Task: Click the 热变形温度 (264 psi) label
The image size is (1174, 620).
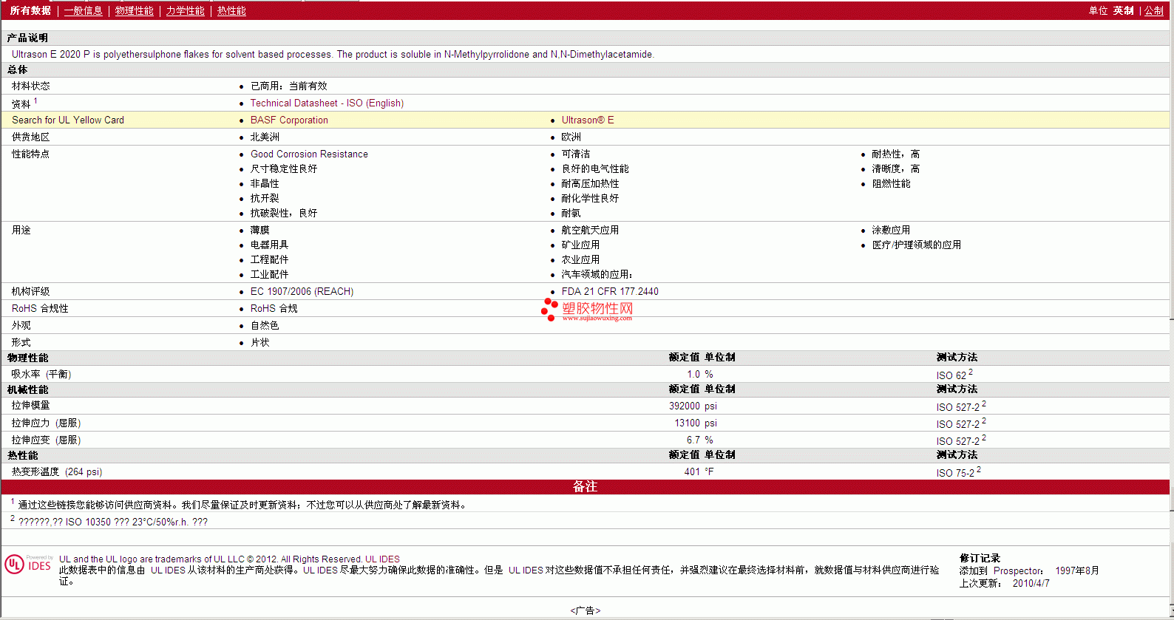Action: coord(57,471)
